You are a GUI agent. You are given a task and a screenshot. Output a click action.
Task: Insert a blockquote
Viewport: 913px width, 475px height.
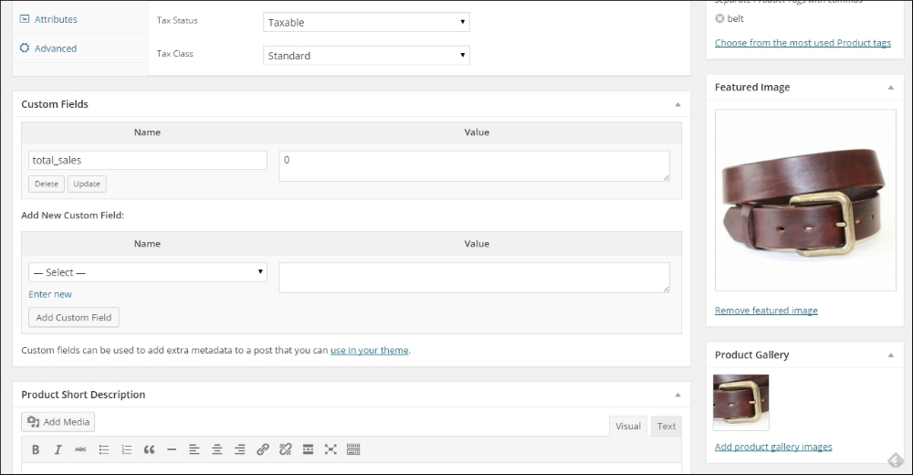(149, 449)
